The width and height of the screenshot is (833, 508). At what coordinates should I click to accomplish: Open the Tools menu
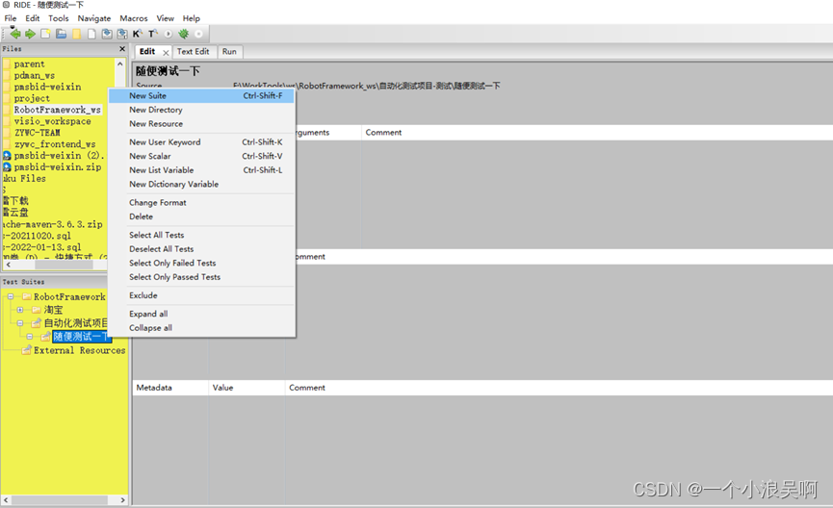pyautogui.click(x=59, y=18)
